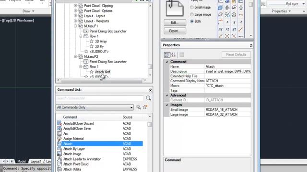Image resolution: width=307 pixels, height=172 pixels.
Task: Click the Edit... button
Action: [175, 22]
